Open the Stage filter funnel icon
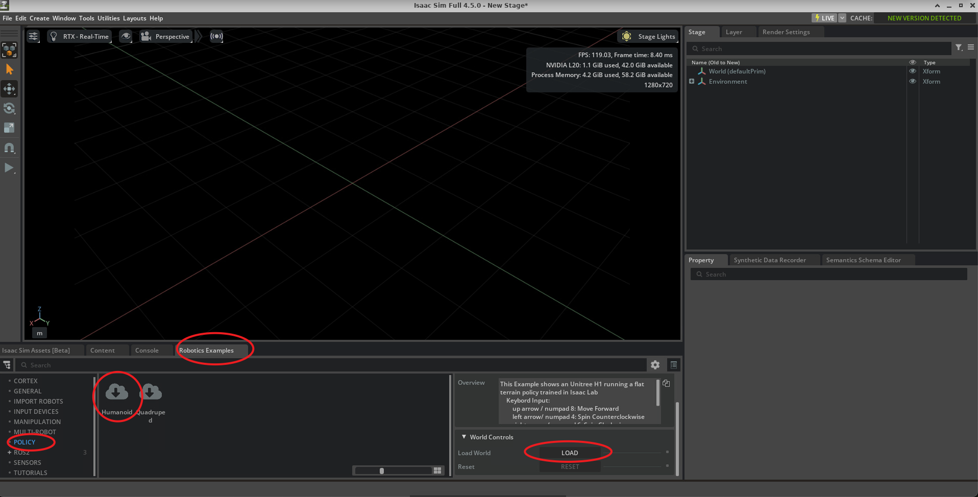This screenshot has width=978, height=497. pos(959,47)
